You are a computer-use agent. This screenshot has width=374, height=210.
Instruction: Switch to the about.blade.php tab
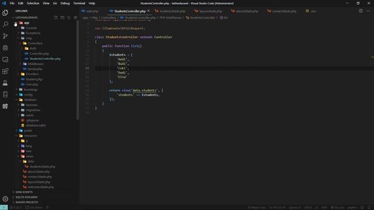[247, 11]
